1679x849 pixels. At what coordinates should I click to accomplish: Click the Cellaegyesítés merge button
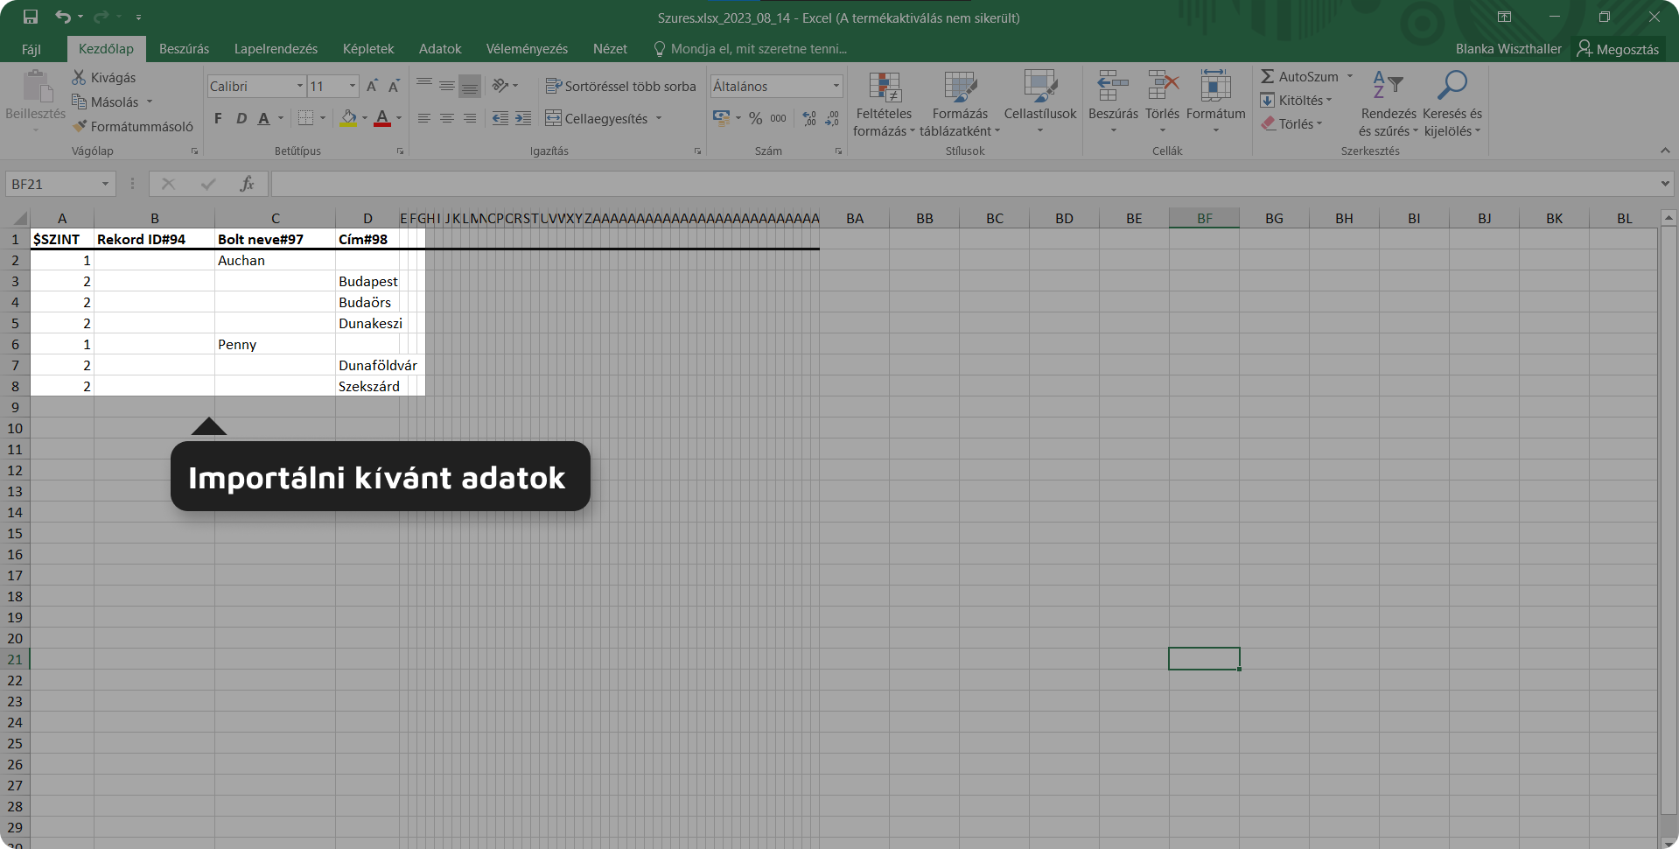click(597, 118)
